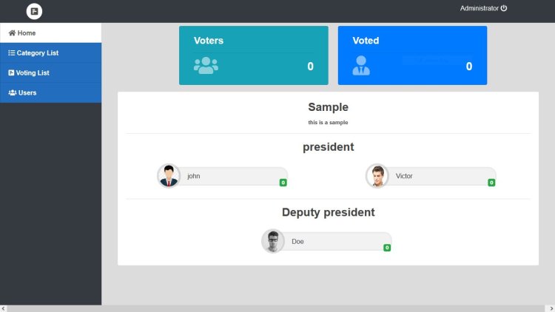Click the Administrator account label
The image size is (555, 312).
pyautogui.click(x=480, y=8)
